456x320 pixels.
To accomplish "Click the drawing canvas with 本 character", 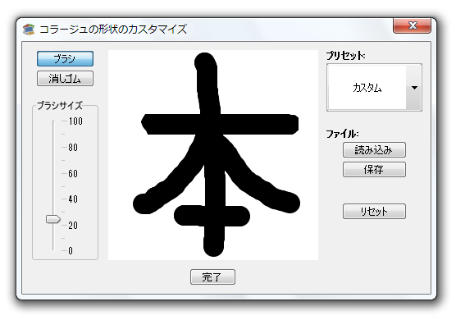I will click(x=213, y=155).
